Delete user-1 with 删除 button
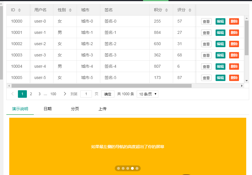Screen dimensions: 252x175 [234, 33]
